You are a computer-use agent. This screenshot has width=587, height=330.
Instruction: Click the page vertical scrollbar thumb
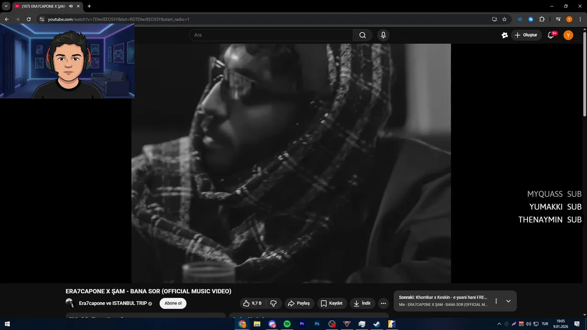point(584,73)
